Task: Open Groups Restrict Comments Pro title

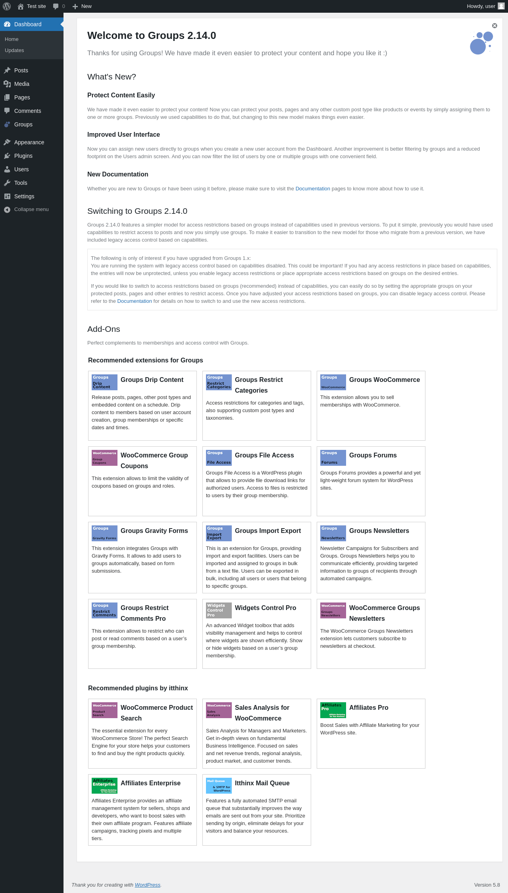Action: click(x=144, y=613)
